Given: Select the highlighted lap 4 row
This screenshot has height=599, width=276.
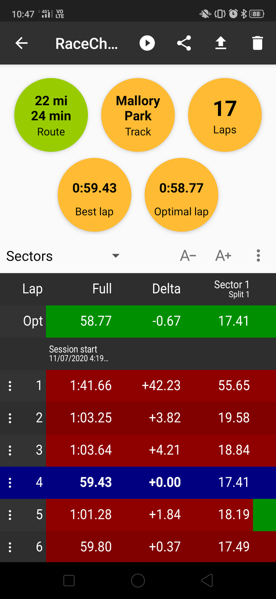Looking at the screenshot, I should [150, 483].
